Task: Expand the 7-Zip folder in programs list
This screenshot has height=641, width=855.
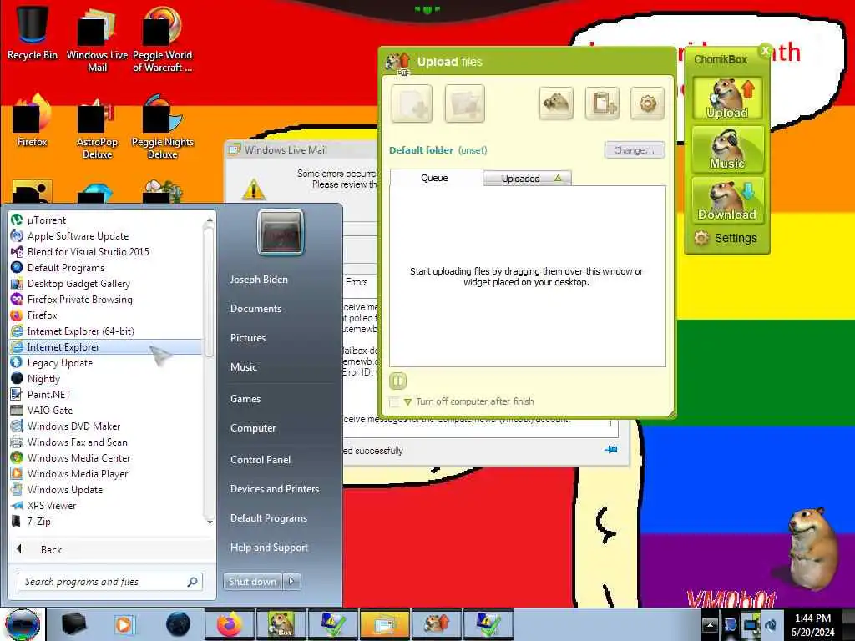Action: point(106,521)
